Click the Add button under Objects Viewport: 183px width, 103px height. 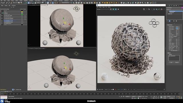(x=171, y=62)
